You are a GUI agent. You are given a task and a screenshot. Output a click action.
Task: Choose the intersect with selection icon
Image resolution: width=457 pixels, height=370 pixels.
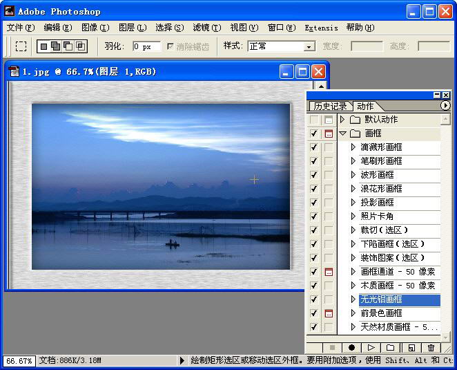[x=81, y=46]
